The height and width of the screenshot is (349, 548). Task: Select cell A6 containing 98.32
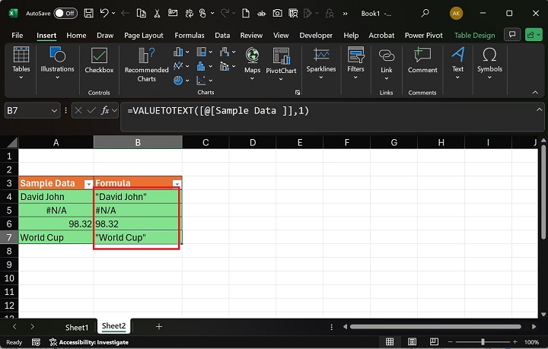tap(56, 224)
